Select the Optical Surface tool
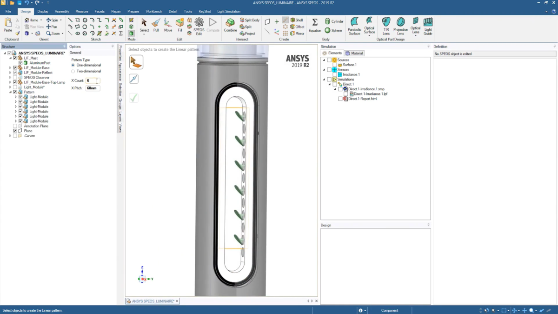The height and width of the screenshot is (314, 558). [x=369, y=27]
